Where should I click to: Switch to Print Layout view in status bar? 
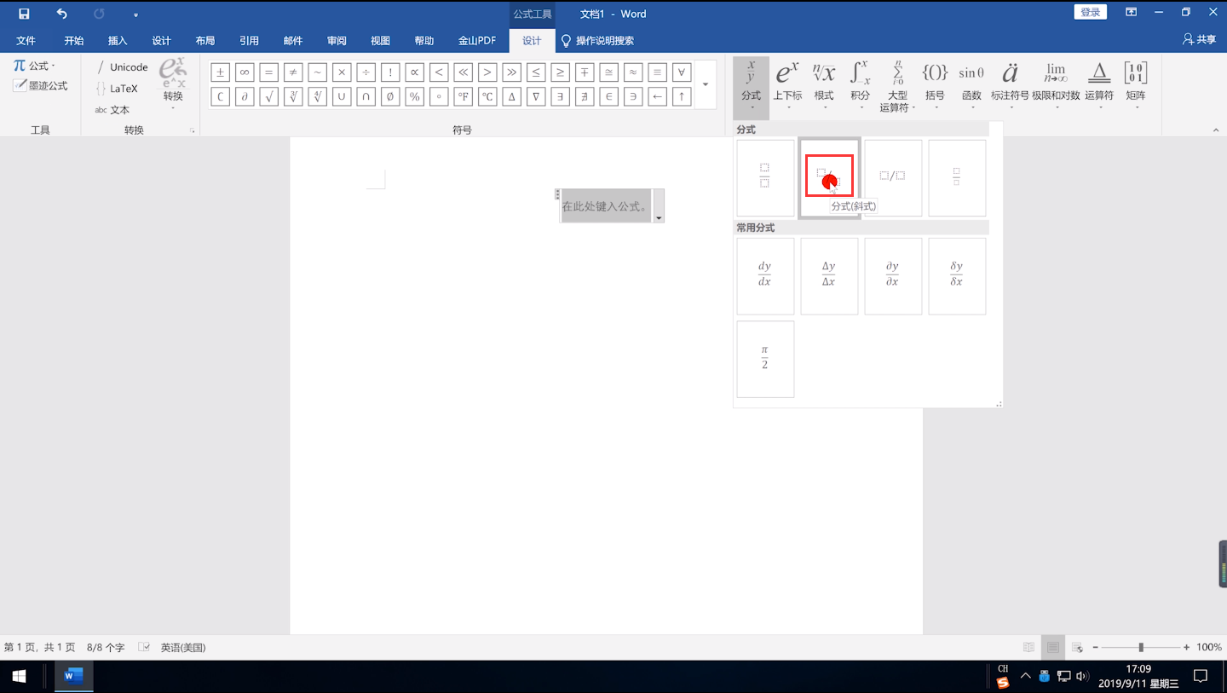(1053, 648)
